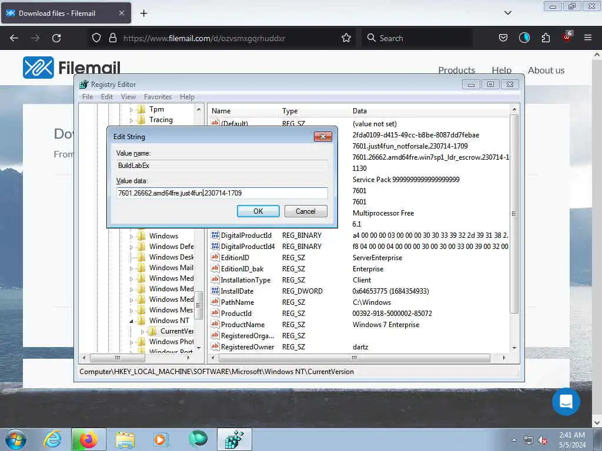This screenshot has width=602, height=451.
Task: Click Save to Pocket icon
Action: (x=503, y=38)
